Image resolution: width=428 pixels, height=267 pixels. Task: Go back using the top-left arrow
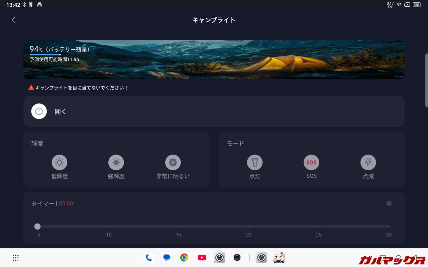(x=14, y=20)
